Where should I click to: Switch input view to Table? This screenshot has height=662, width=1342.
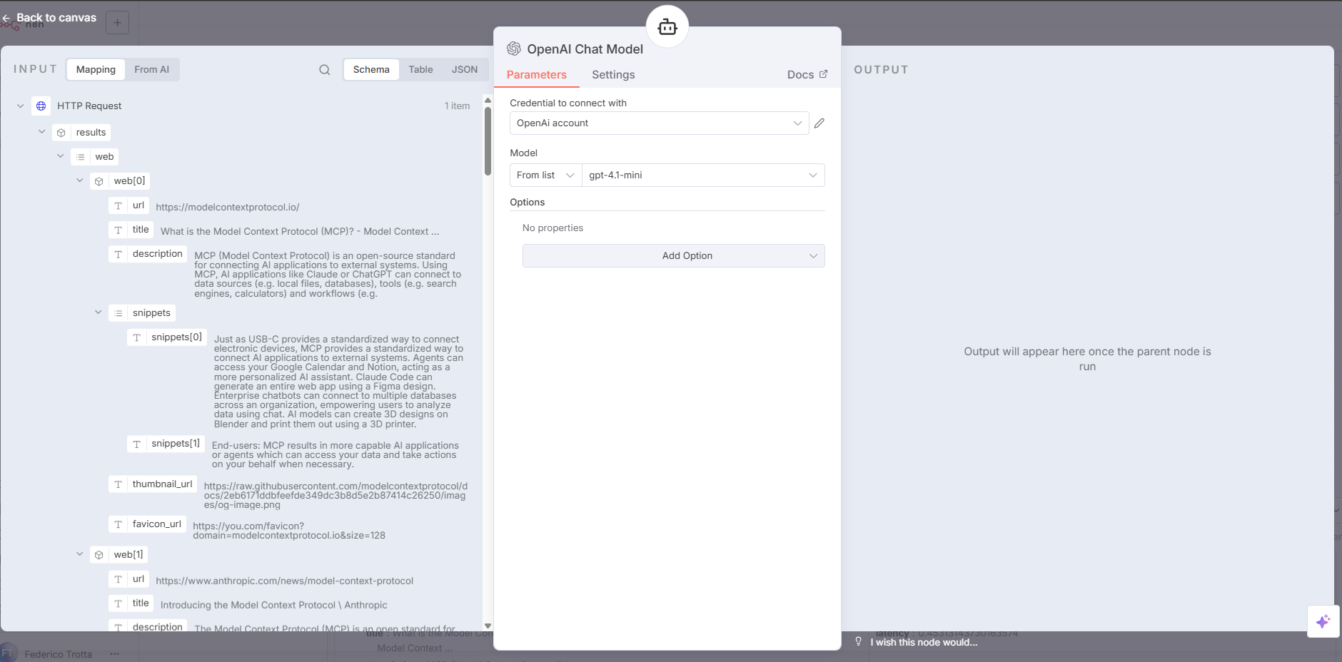[x=421, y=69]
